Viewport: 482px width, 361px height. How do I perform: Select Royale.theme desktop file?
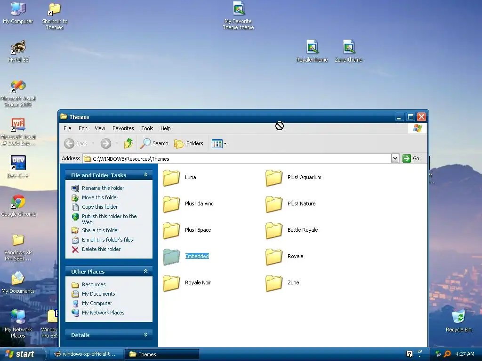pyautogui.click(x=312, y=51)
